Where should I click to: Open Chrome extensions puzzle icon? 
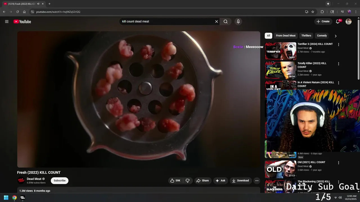point(322,12)
